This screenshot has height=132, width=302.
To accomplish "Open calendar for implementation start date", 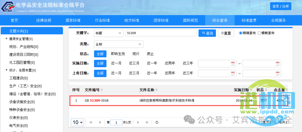I will [x=233, y=64].
